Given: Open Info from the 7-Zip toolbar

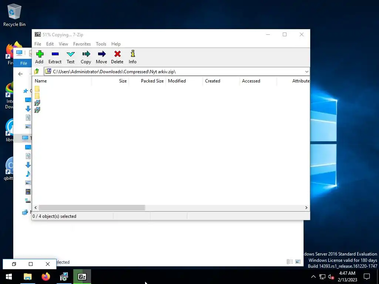Looking at the screenshot, I should tap(133, 57).
